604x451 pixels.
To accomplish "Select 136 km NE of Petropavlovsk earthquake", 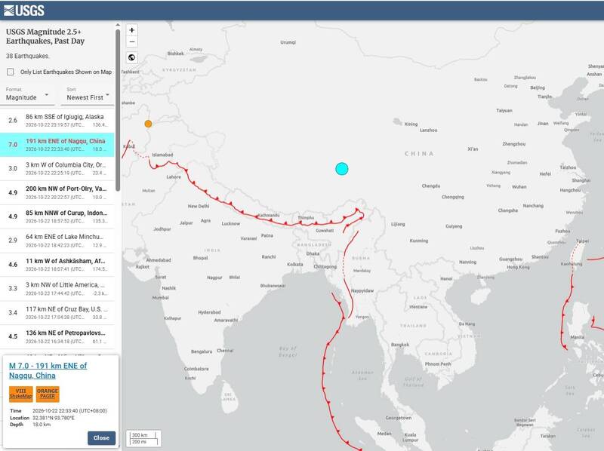I will (x=57, y=336).
